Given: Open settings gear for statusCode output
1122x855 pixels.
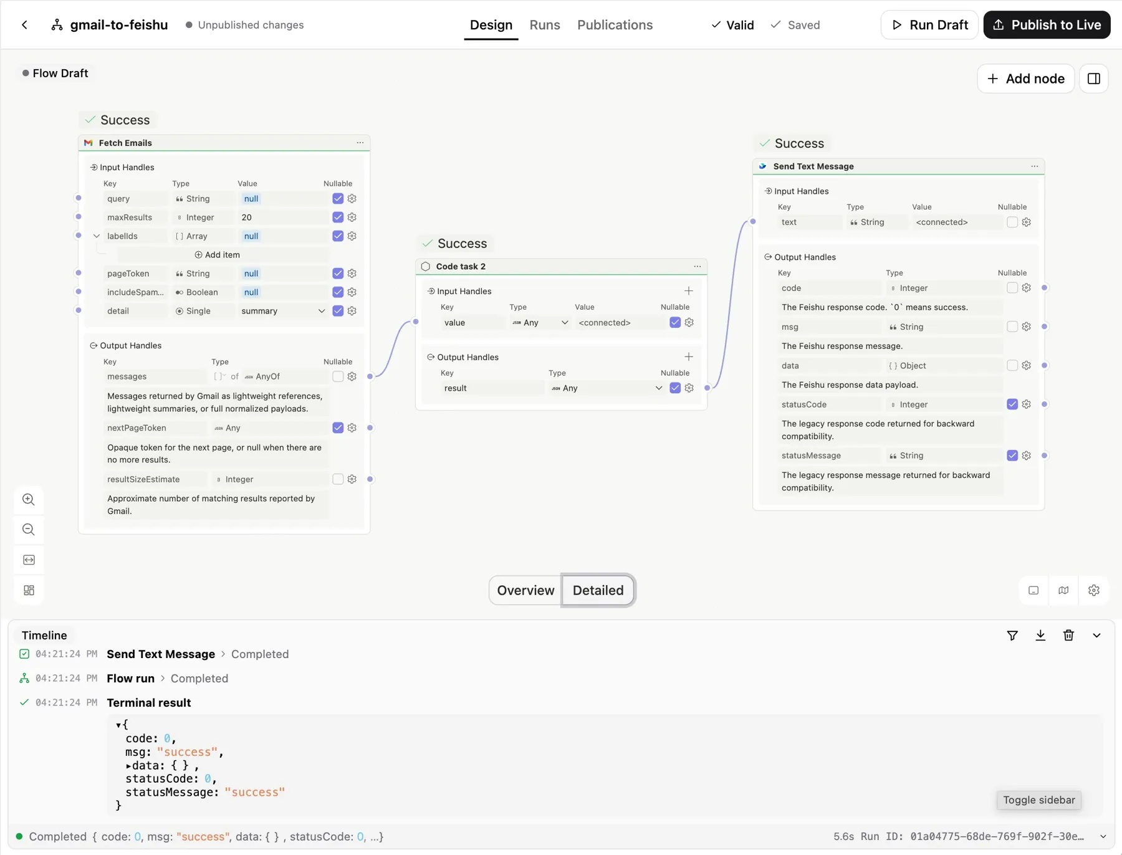Looking at the screenshot, I should [1027, 404].
